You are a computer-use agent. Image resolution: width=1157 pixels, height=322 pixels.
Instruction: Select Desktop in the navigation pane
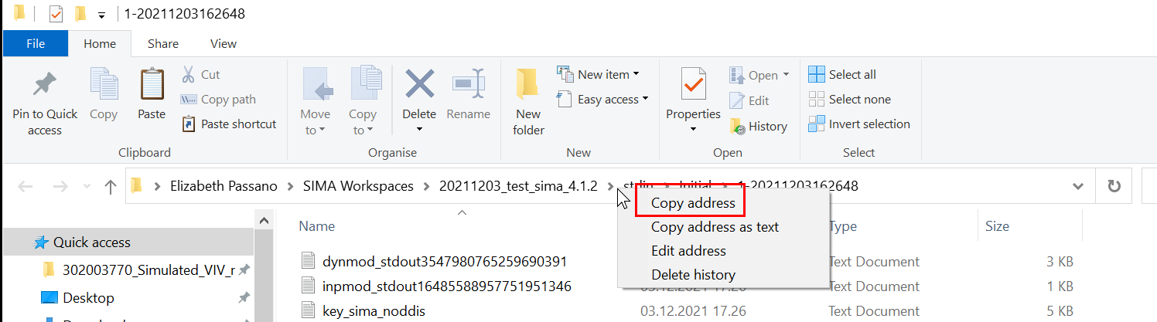[x=88, y=298]
